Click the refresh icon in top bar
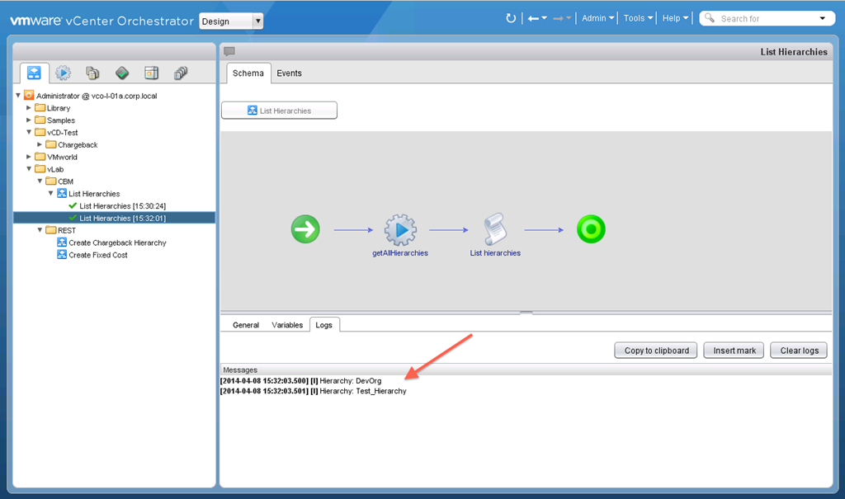 pos(510,18)
